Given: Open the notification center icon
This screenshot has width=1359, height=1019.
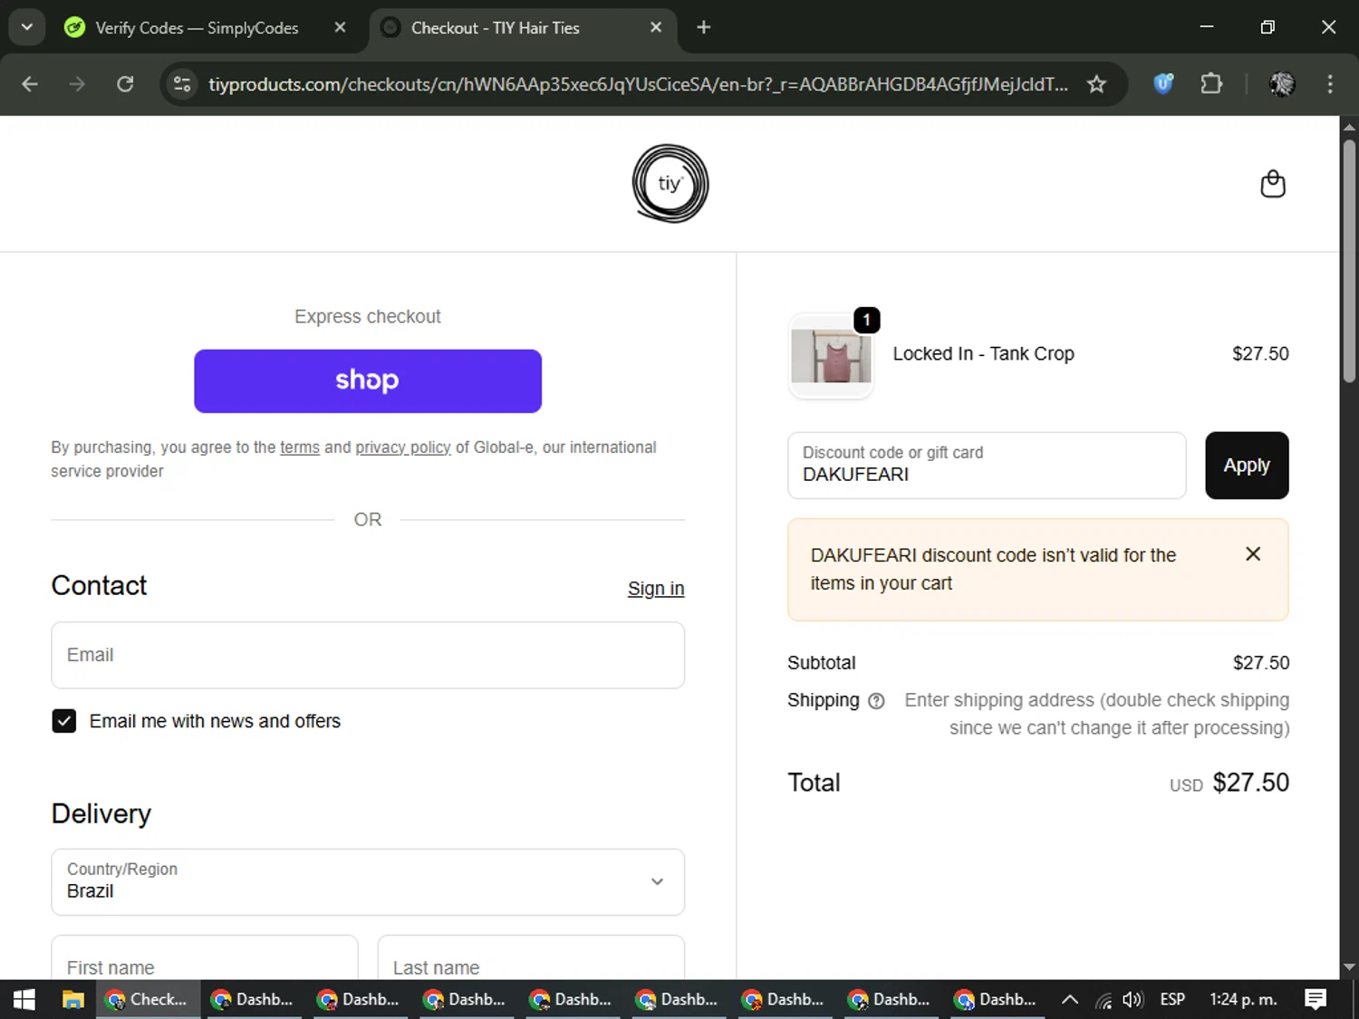Looking at the screenshot, I should (1316, 1000).
